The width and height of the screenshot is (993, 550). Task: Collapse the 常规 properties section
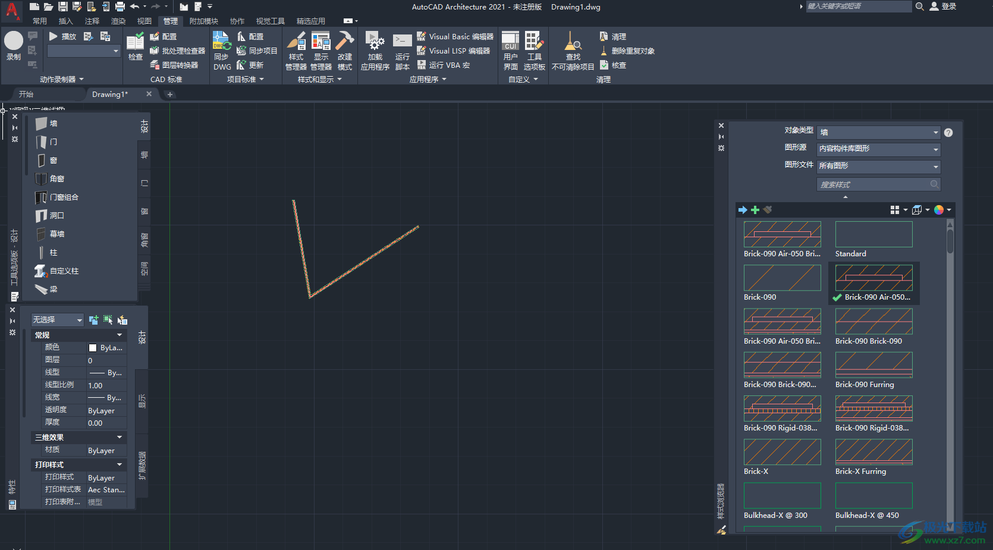click(x=120, y=335)
